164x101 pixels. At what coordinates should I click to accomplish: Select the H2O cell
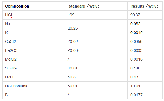[34, 77]
